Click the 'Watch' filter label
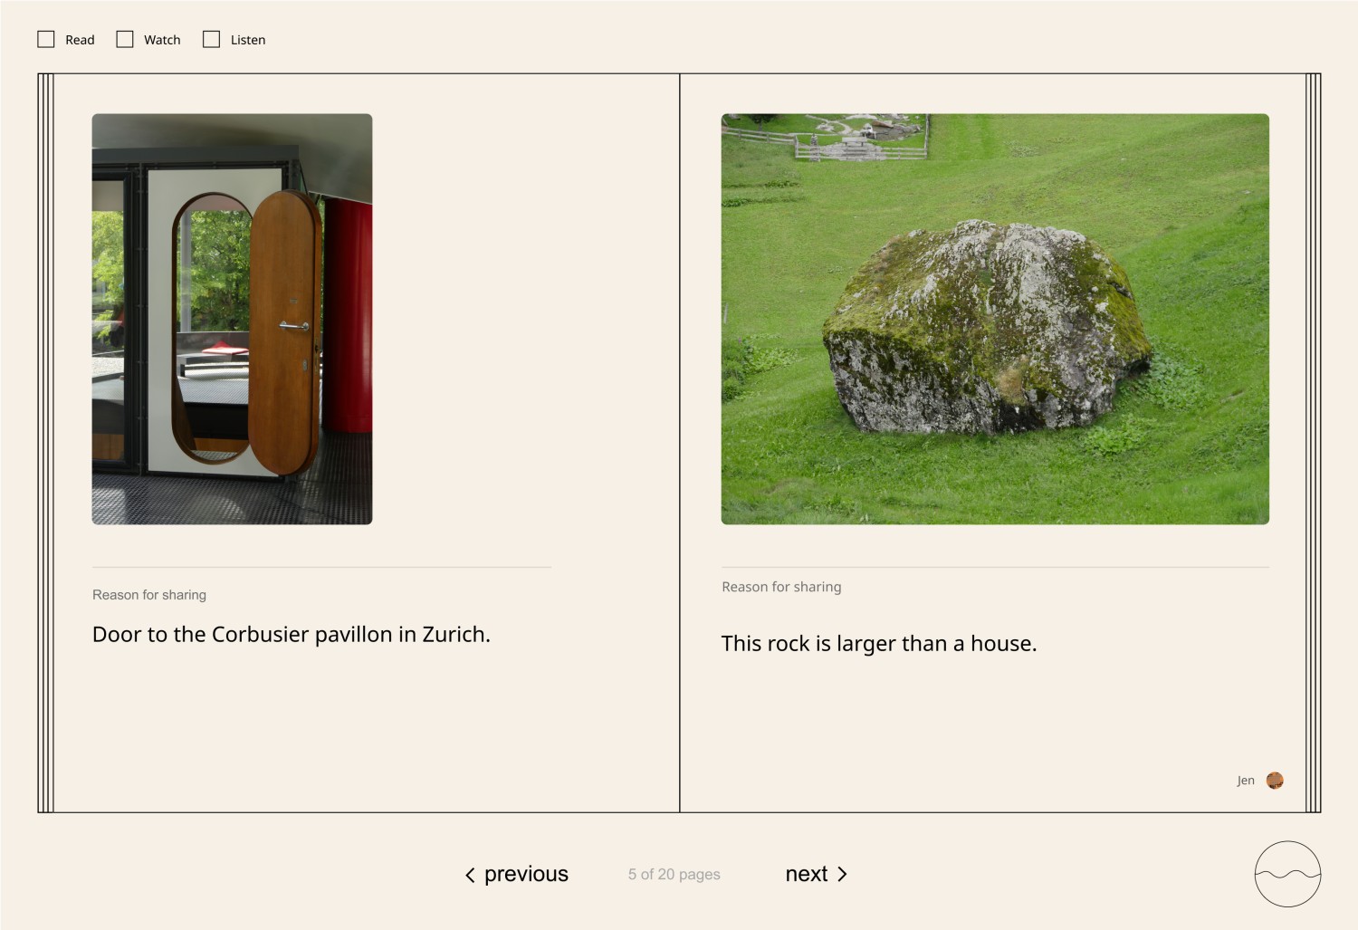Viewport: 1358px width, 930px height. (162, 40)
